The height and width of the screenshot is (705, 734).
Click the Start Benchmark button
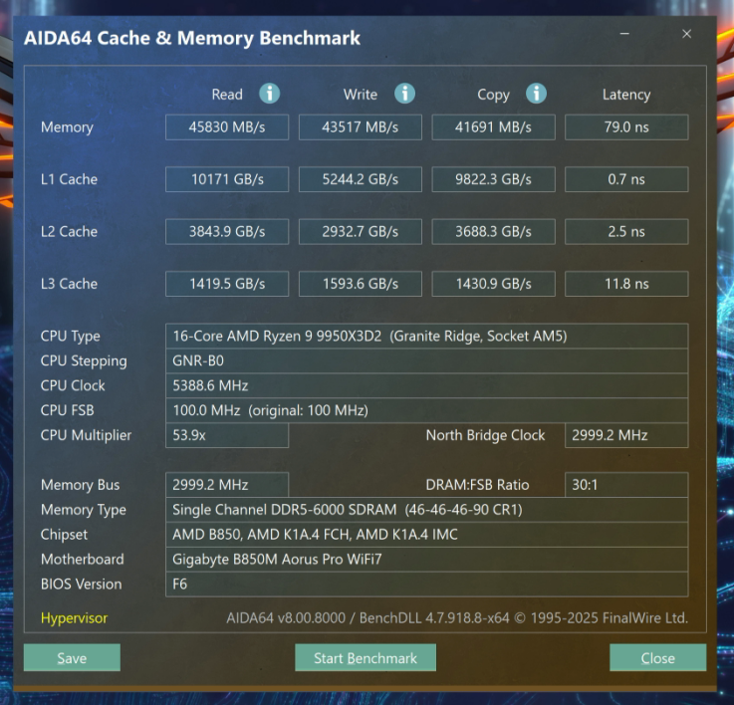point(366,658)
